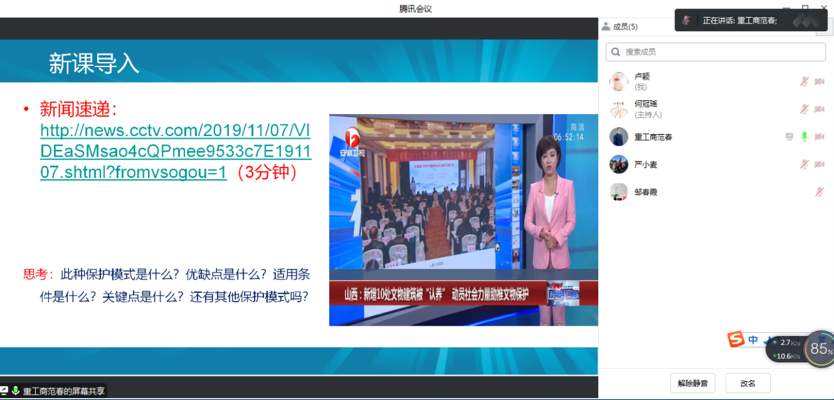The image size is (834, 400).
Task: Click the 85% memory usage floating widget
Action: point(820,349)
